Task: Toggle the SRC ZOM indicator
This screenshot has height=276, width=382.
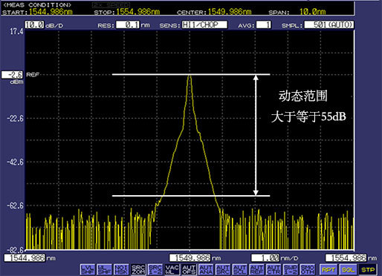Action: click(138, 269)
